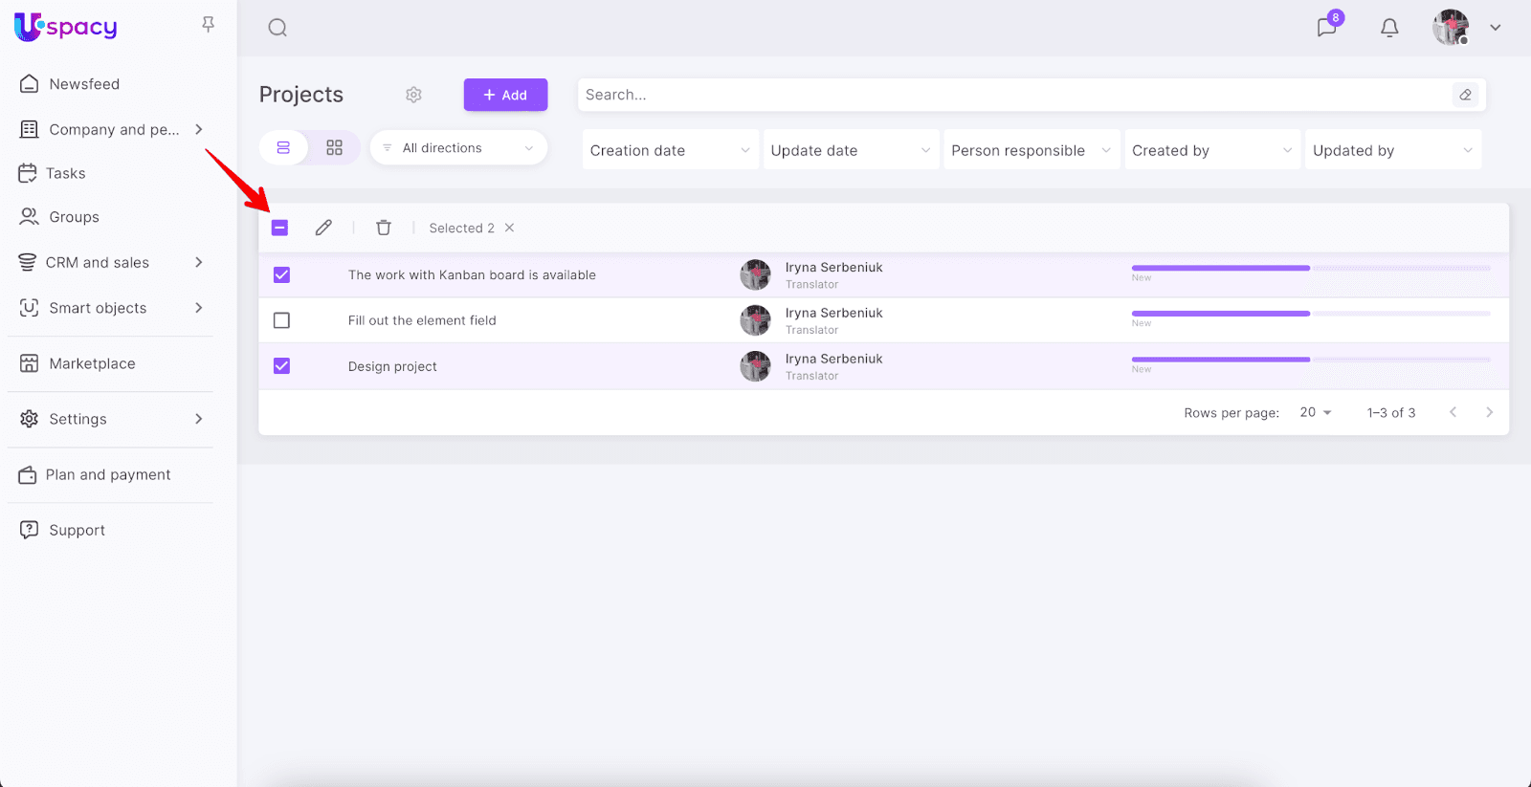Delete selected projects with trash icon
Image resolution: width=1531 pixels, height=787 pixels.
pyautogui.click(x=384, y=228)
